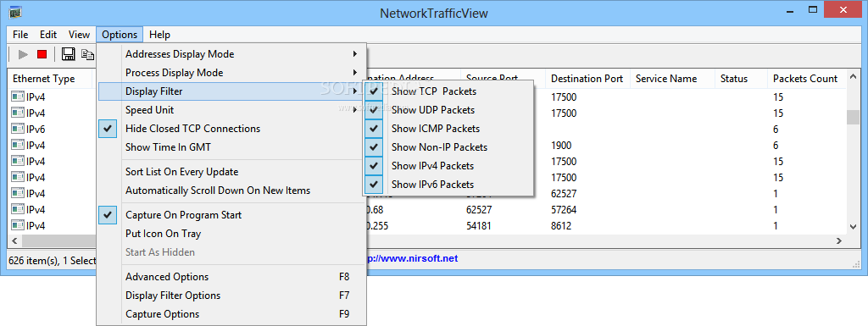Viewport: 868px width, 326px height.
Task: Sort by Packets Count column header
Action: click(805, 79)
